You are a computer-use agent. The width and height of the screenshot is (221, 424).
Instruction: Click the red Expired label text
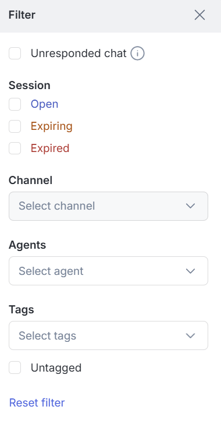[50, 148]
